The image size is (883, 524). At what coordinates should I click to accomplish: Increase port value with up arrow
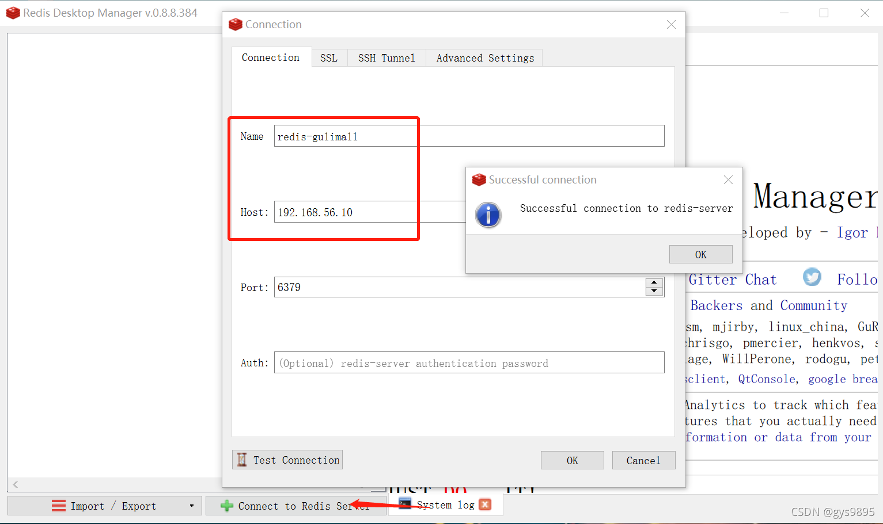[x=654, y=282]
